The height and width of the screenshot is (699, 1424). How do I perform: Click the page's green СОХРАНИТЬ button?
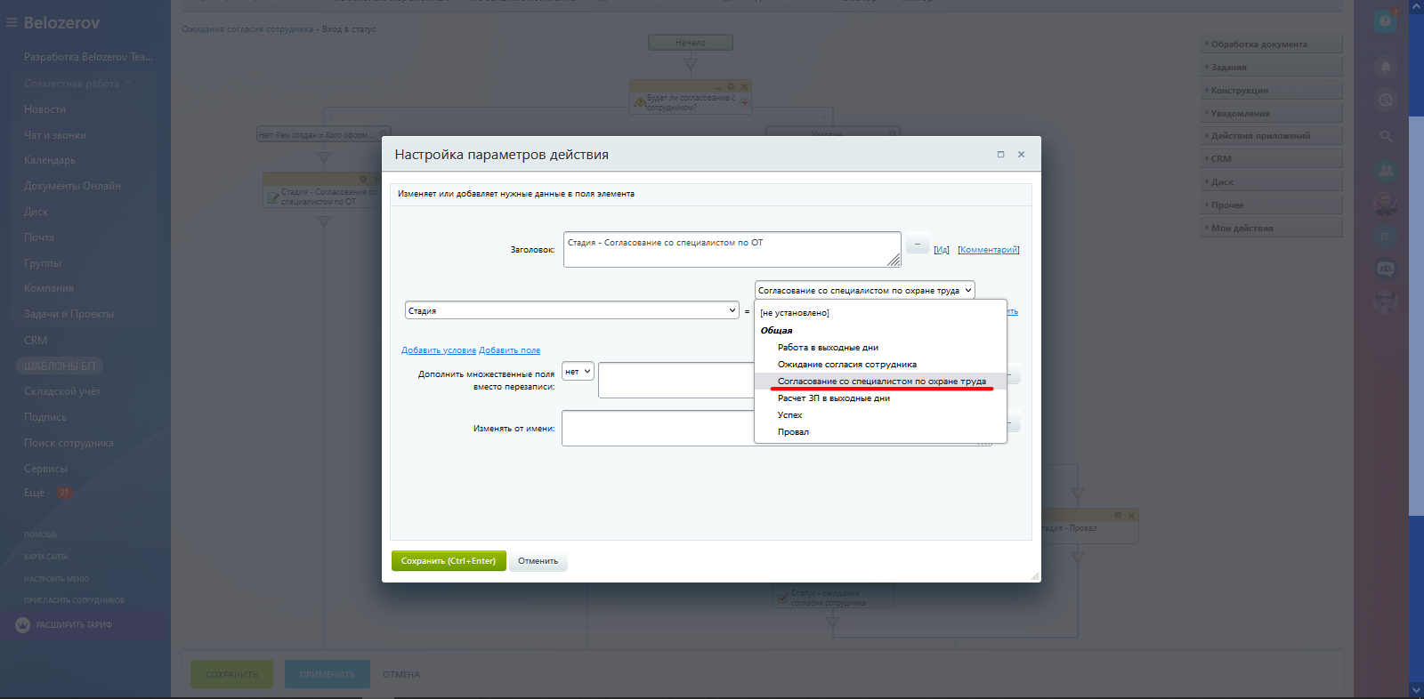[x=231, y=674]
